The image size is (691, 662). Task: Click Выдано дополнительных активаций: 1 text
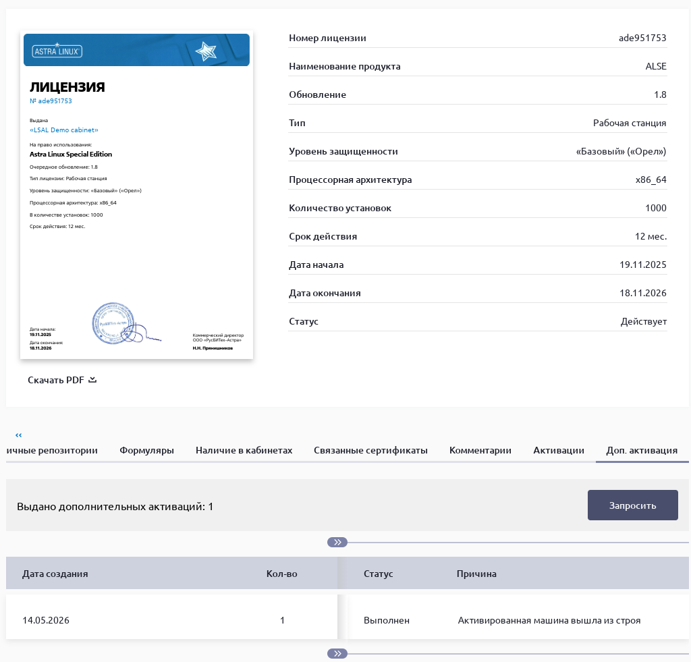[x=115, y=506]
